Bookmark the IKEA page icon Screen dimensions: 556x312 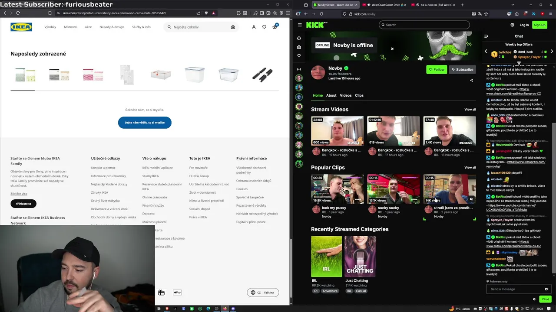[50, 13]
